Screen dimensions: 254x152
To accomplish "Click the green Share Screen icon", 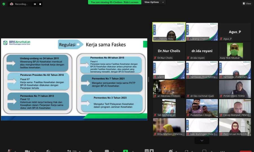I will coord(125,151).
